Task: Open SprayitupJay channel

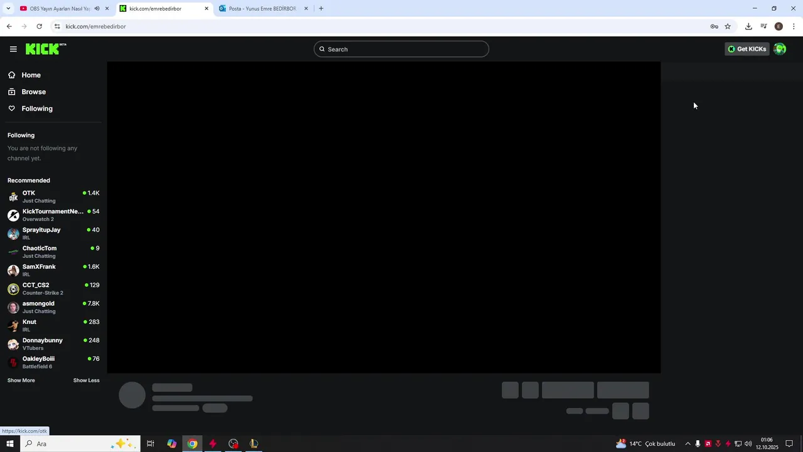Action: point(53,234)
